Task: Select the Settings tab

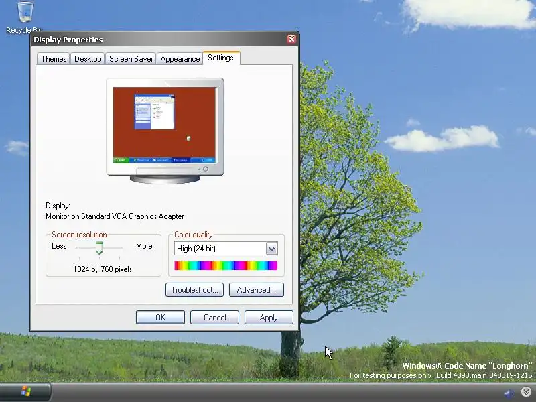Action: tap(221, 58)
